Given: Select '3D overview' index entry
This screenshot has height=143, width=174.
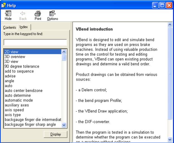Looking at the screenshot, I should coord(33,57).
